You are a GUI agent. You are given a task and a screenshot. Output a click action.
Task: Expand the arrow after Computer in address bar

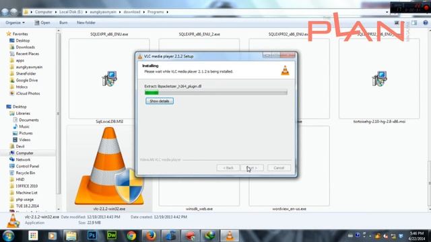coord(56,12)
